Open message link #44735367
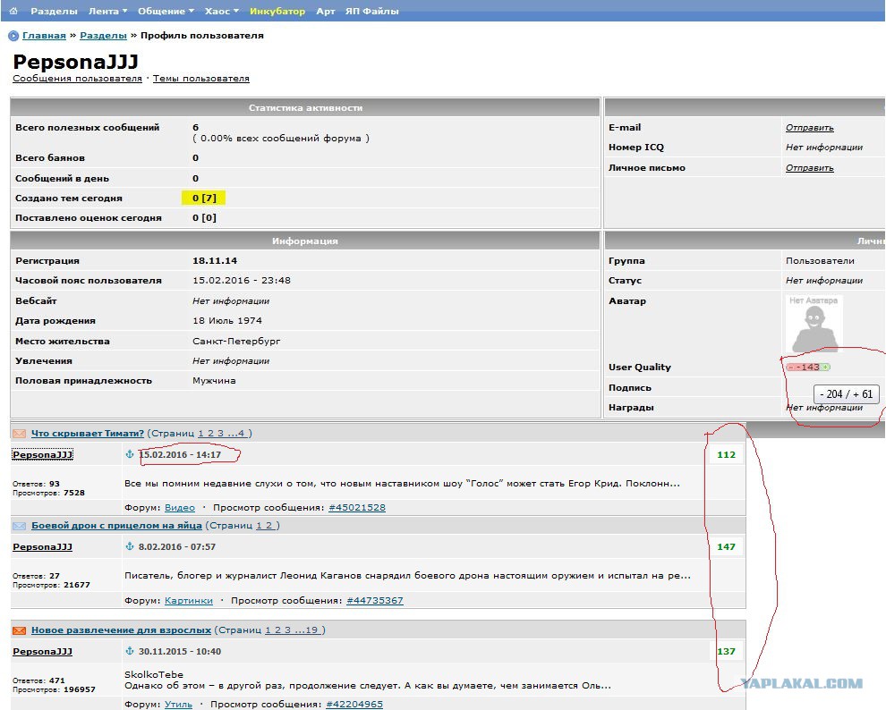 375,601
